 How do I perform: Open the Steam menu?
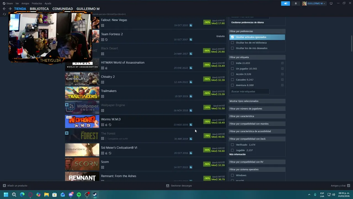(10, 3)
